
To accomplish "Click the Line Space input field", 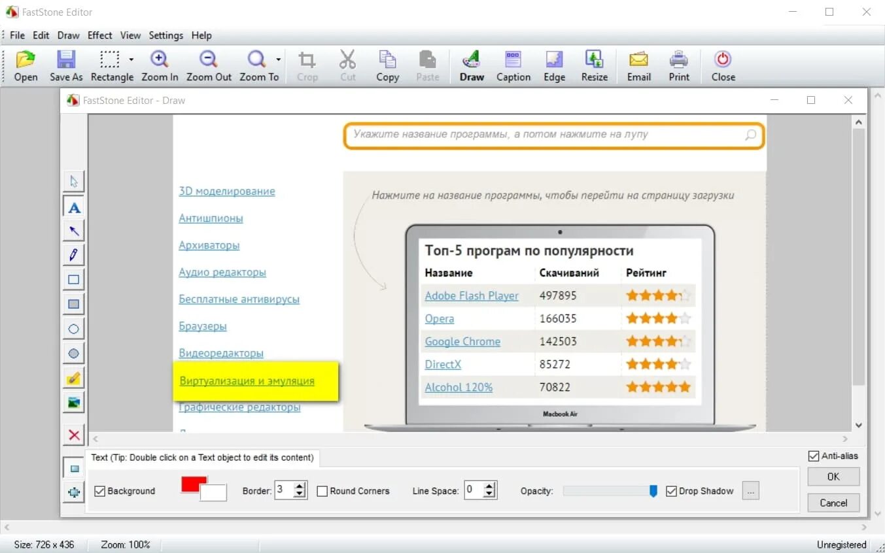I will 474,490.
